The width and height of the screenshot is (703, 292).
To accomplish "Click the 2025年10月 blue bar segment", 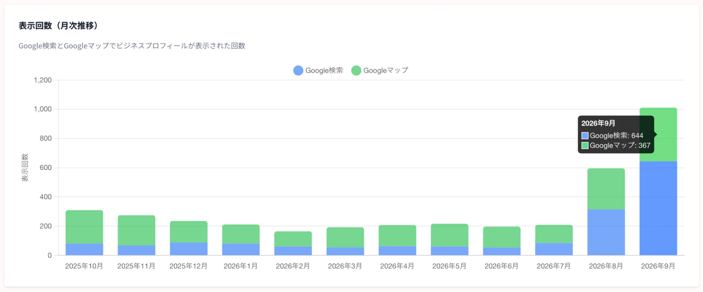I will click(84, 250).
